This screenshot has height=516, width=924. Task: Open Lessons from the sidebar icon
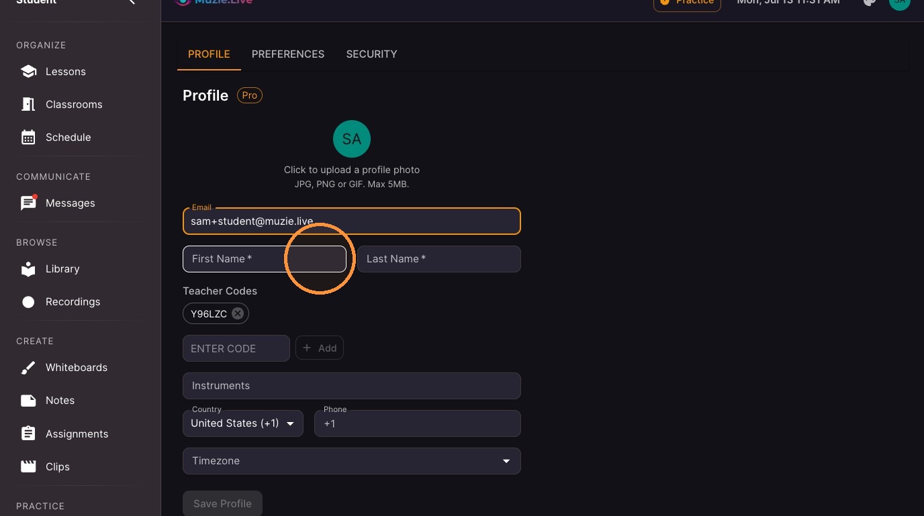(28, 72)
